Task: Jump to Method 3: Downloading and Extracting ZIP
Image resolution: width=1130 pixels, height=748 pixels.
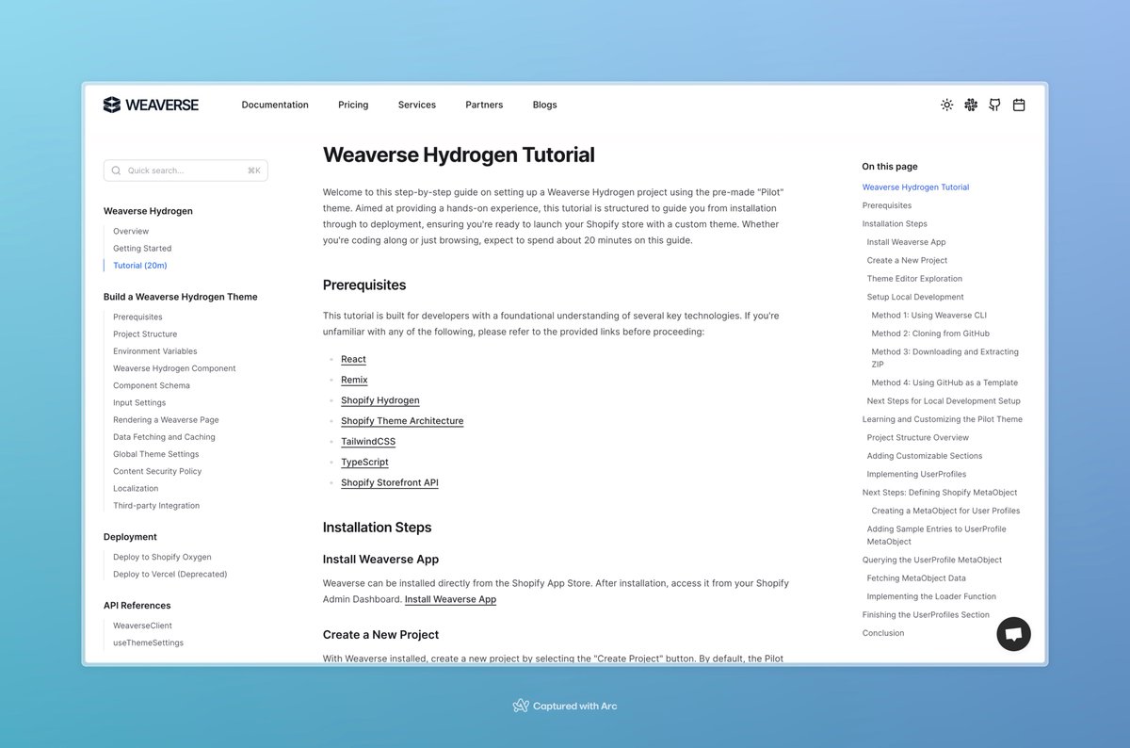Action: (x=944, y=358)
